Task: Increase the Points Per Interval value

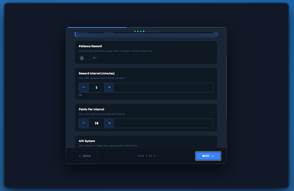Action: pos(110,123)
